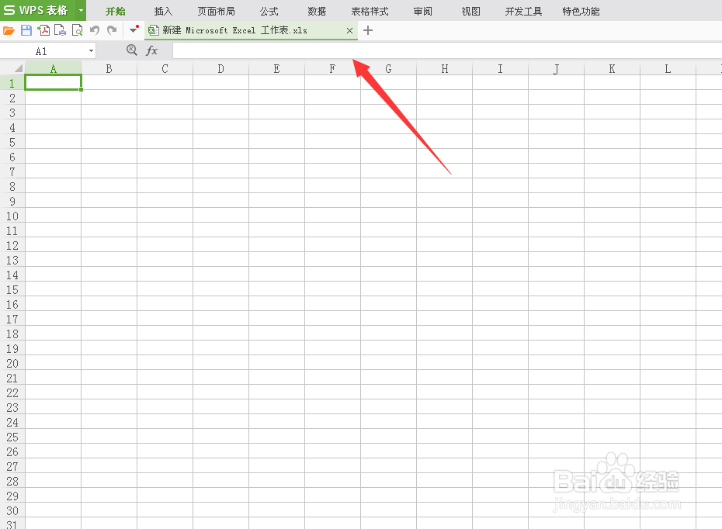Close the 新建 Microsoft Excel 工作表.xls tab
Screen dimensions: 722x529
349,30
